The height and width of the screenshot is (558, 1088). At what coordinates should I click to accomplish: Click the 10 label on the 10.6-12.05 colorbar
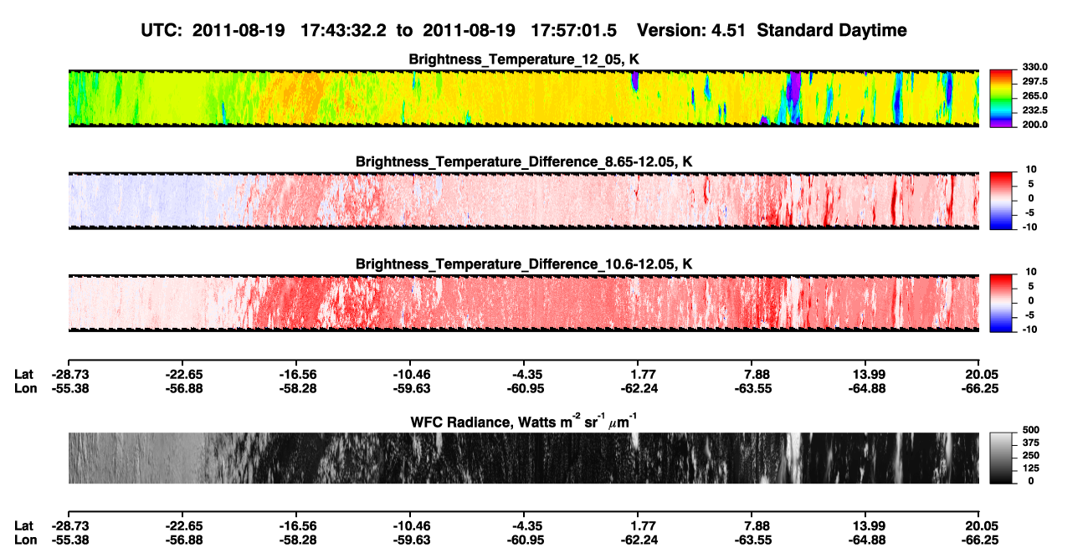coord(1031,272)
